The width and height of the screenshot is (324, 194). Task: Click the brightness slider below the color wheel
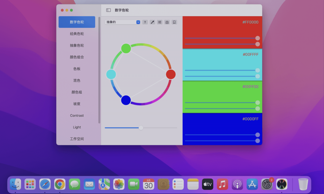point(141,128)
